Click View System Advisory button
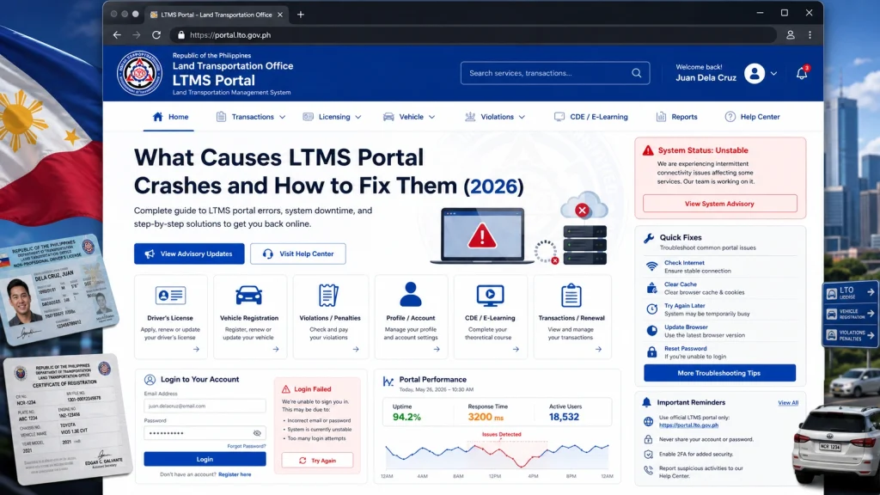This screenshot has height=495, width=880. pyautogui.click(x=719, y=203)
